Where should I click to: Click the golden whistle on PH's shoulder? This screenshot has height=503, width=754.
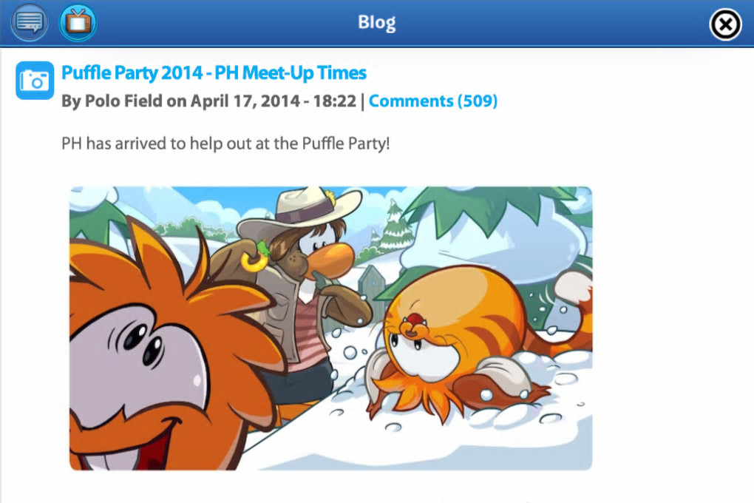coord(255,260)
